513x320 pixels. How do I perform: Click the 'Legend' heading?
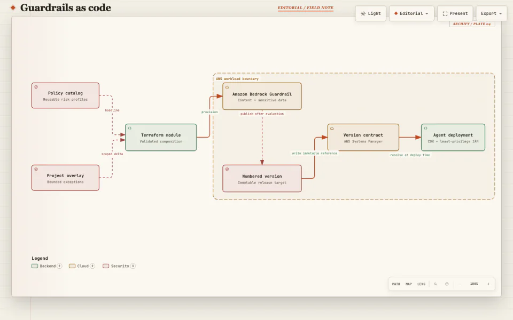(x=40, y=258)
